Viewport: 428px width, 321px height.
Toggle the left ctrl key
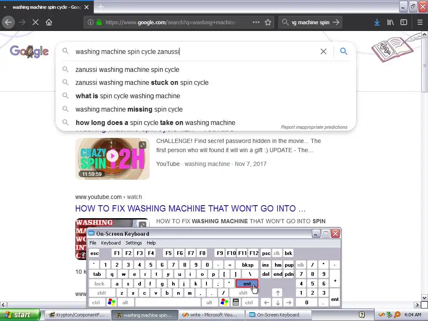[96, 303]
